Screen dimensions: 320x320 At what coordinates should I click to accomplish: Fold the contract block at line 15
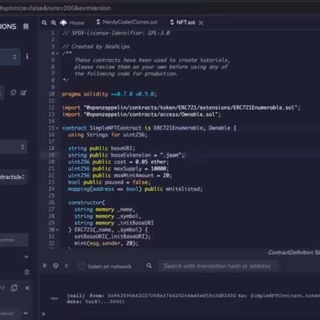point(57,128)
